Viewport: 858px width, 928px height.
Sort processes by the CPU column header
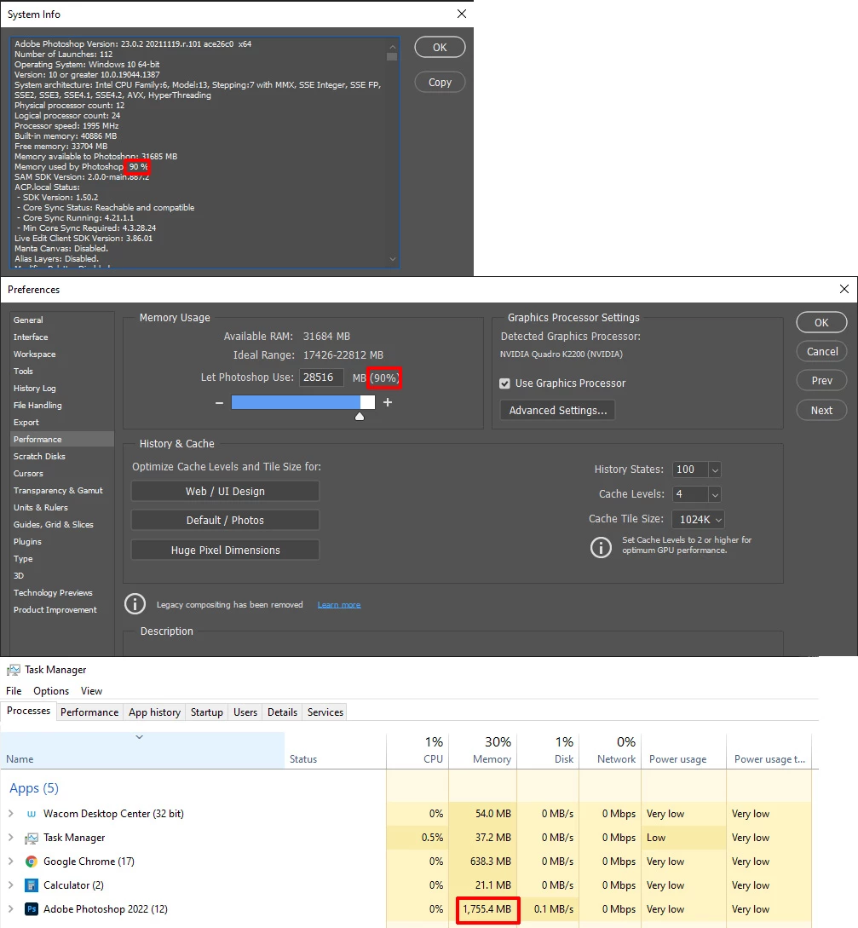click(417, 751)
